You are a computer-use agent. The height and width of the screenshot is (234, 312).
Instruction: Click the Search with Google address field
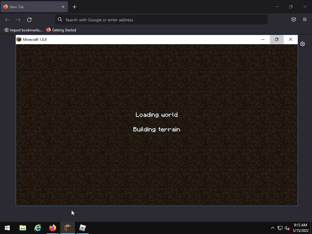(x=161, y=20)
